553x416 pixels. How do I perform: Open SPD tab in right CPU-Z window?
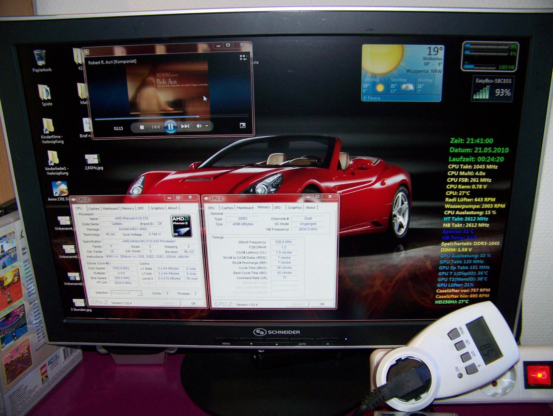[277, 208]
